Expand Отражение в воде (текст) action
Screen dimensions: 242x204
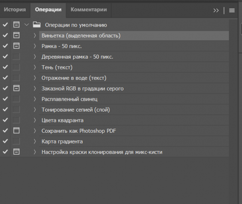35,78
